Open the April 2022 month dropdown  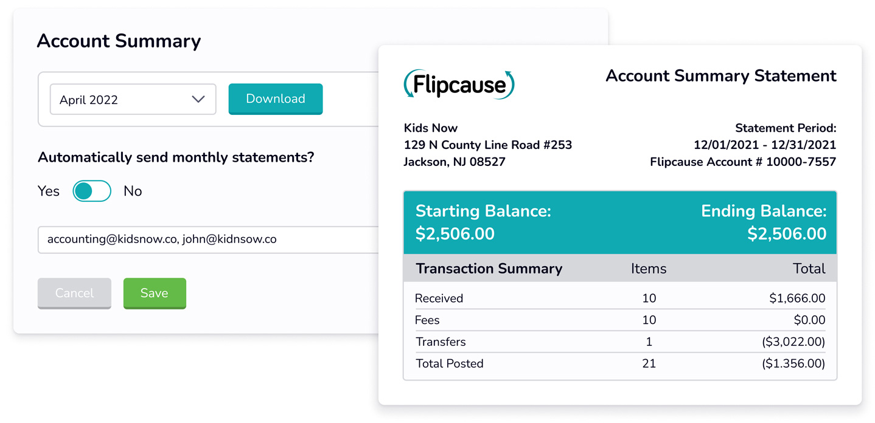tap(133, 100)
